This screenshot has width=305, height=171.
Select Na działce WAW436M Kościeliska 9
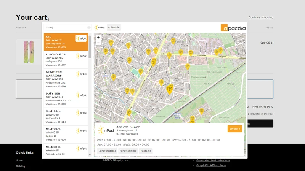click(66, 117)
